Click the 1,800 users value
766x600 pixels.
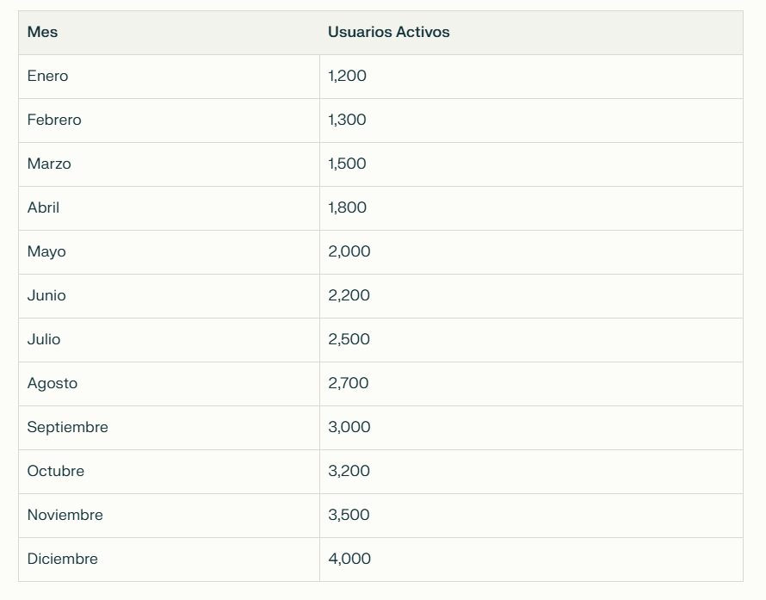point(347,207)
